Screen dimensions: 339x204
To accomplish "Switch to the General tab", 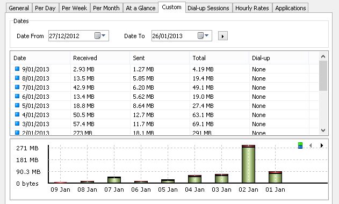I will click(x=19, y=8).
